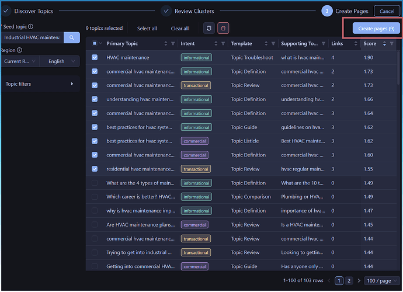Go to next page using right arrow
Image resolution: width=403 pixels, height=292 pixels.
pyautogui.click(x=359, y=281)
